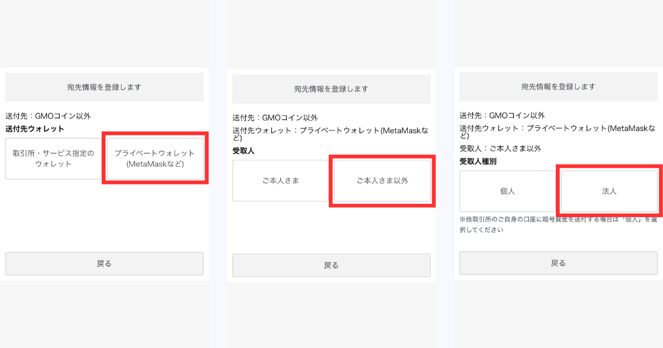Select 取引所・サービス指定のウォレット option
Screen dimensions: 663x348
54,159
